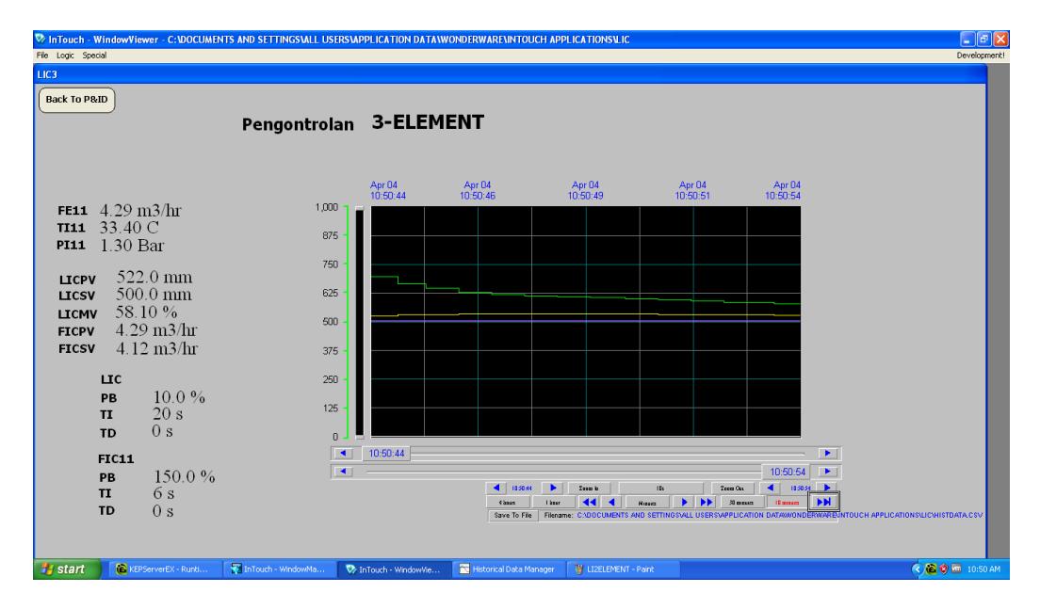
Task: Click the LICPV value 522.0 mm
Action: 154,277
